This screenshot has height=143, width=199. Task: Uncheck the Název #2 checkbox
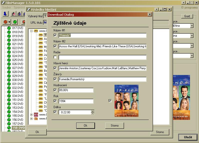55,46
